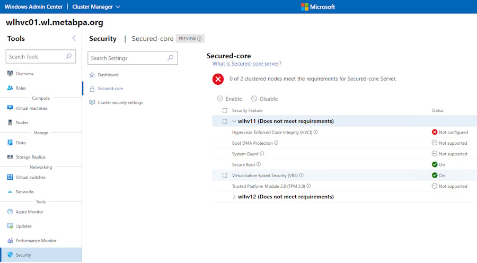Tick the Security Feature header checkbox

[225, 110]
